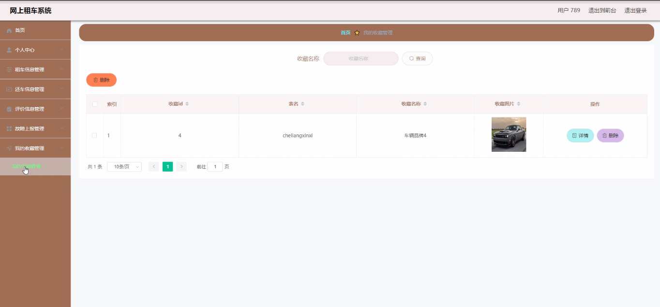Go to the next page arrow
Image resolution: width=660 pixels, height=307 pixels.
181,167
